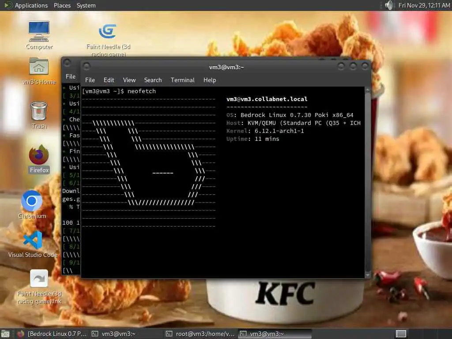The image size is (452, 339).
Task: Click window menu button of background terminal
Action: click(x=67, y=63)
